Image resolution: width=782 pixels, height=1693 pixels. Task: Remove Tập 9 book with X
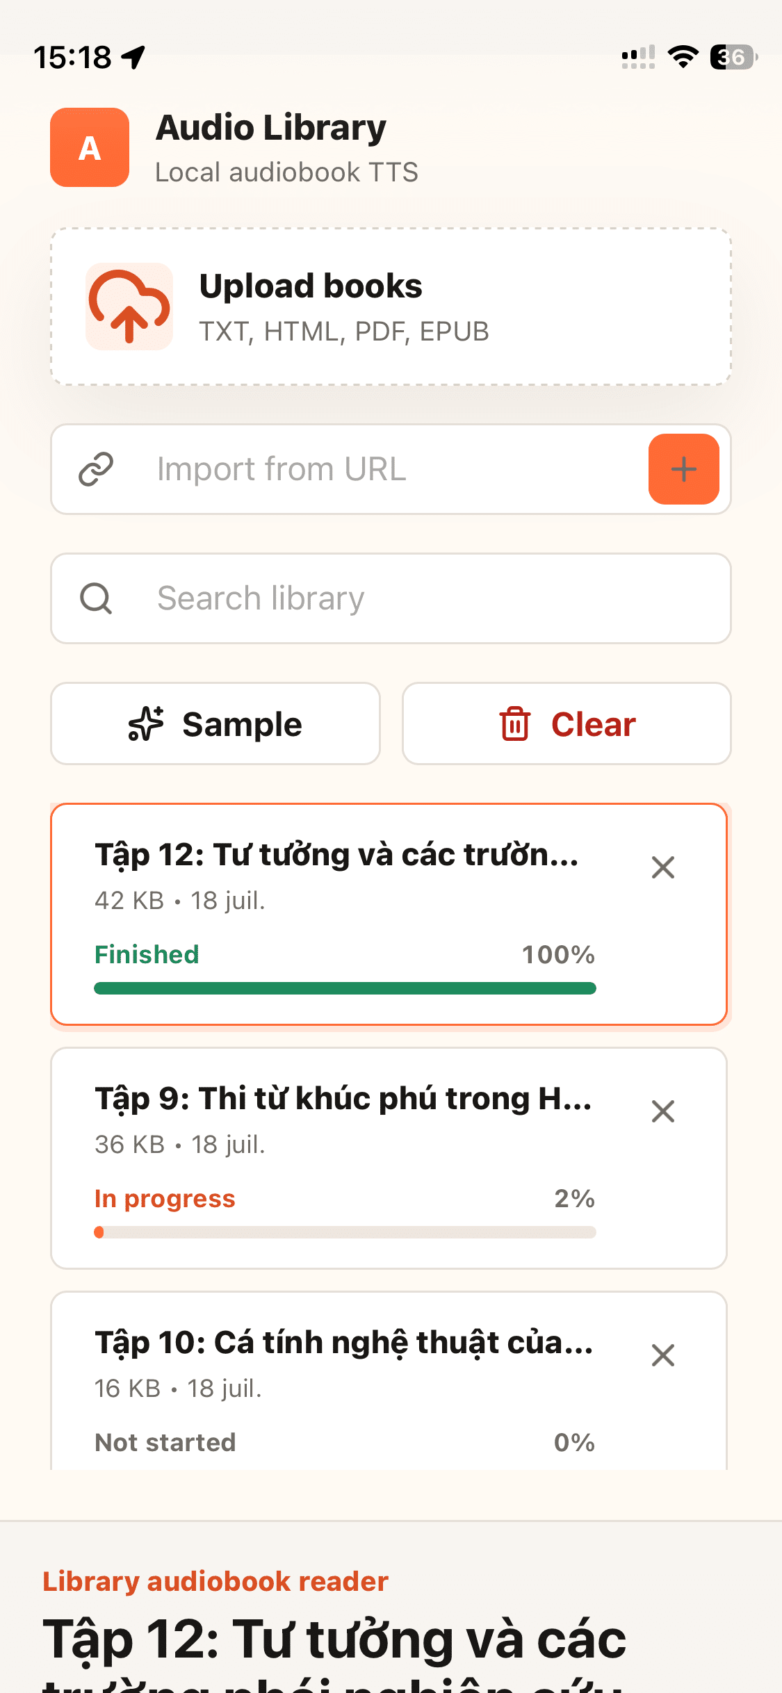tap(663, 1111)
